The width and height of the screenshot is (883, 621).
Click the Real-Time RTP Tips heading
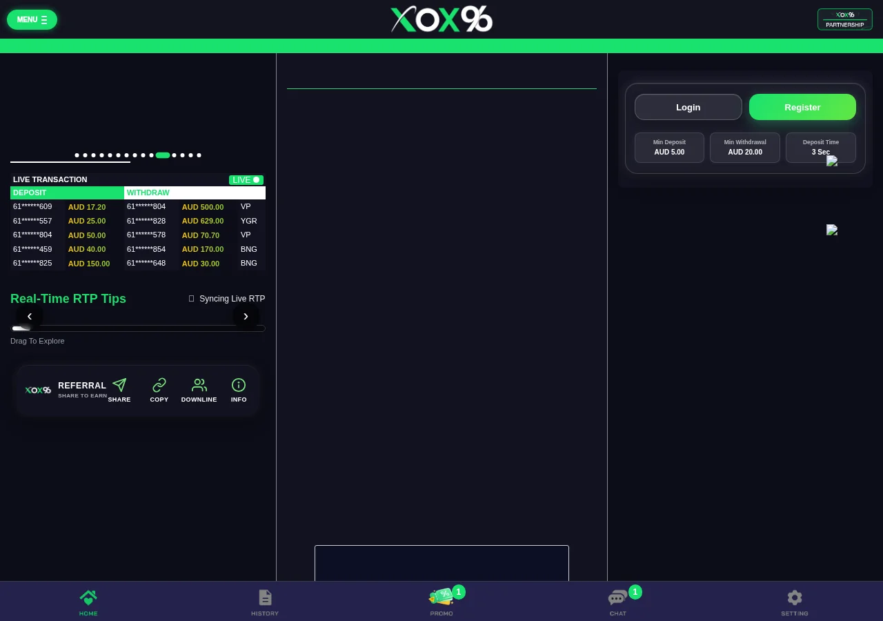click(x=68, y=299)
